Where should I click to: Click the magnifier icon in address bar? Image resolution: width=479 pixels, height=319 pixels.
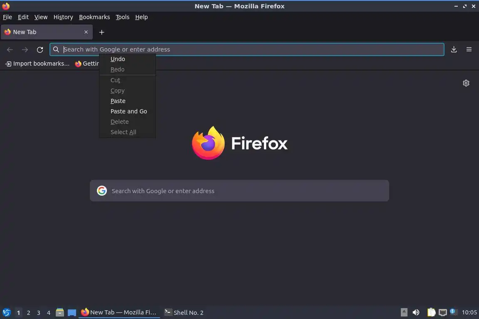pos(56,49)
